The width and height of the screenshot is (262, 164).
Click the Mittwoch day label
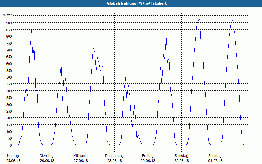point(80,156)
